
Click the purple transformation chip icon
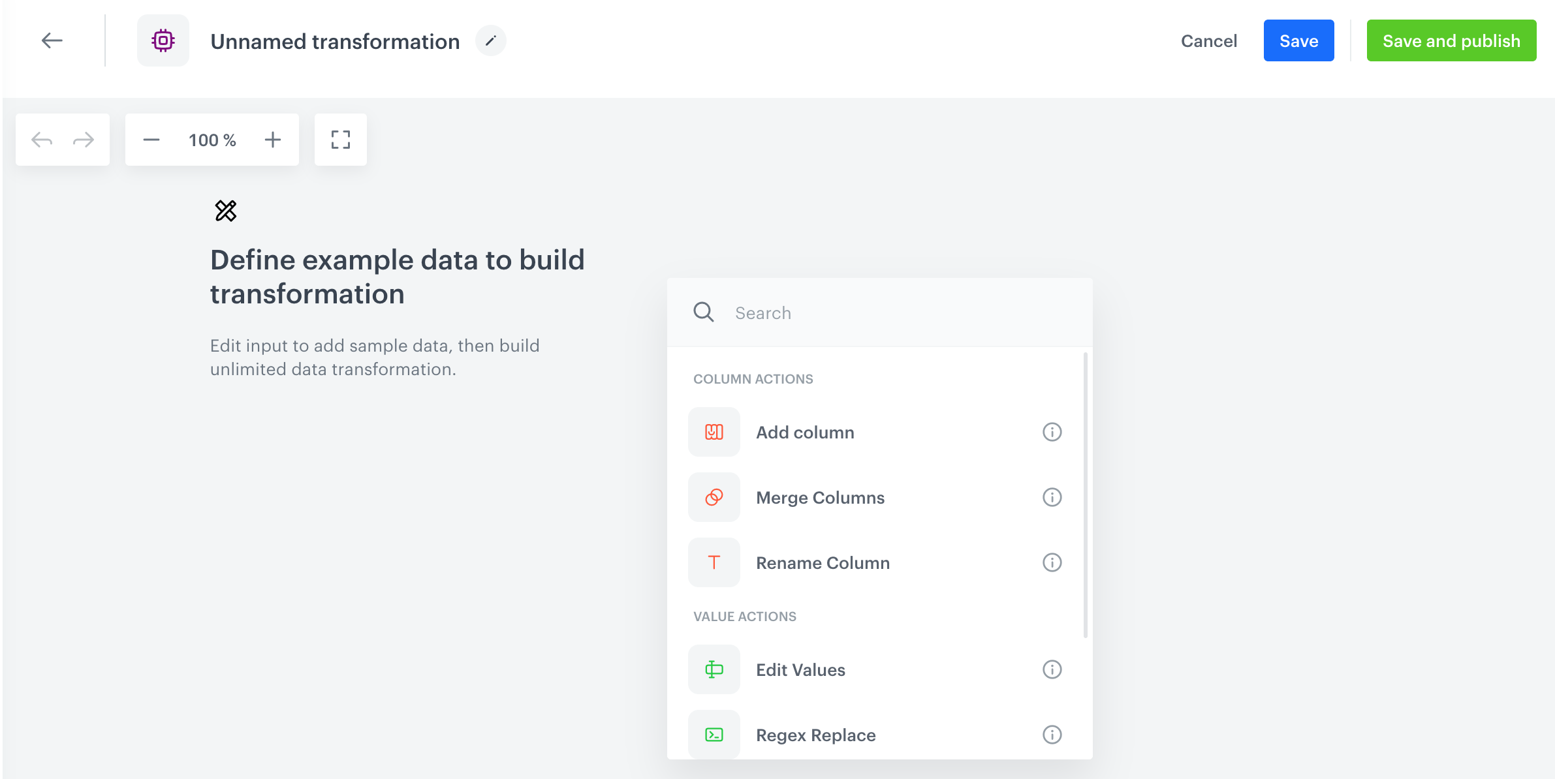pos(163,40)
